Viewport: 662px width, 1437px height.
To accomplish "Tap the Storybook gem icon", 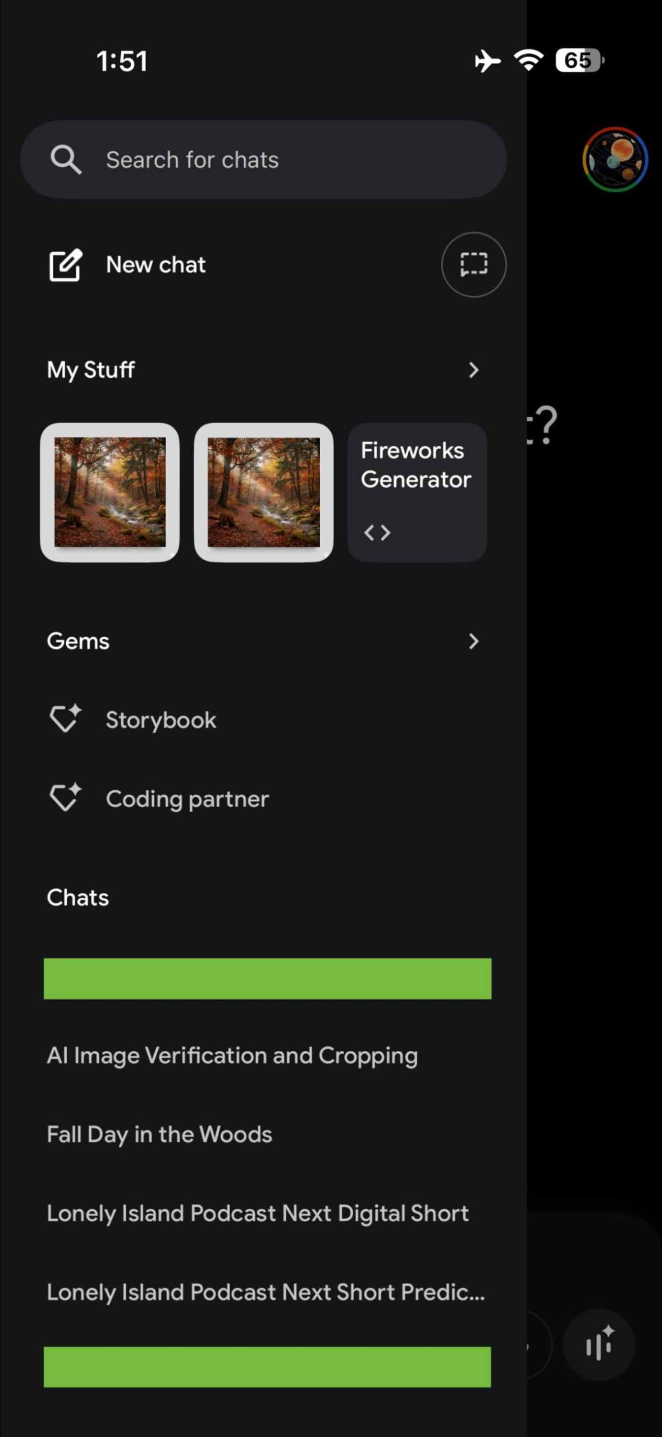I will [x=65, y=719].
